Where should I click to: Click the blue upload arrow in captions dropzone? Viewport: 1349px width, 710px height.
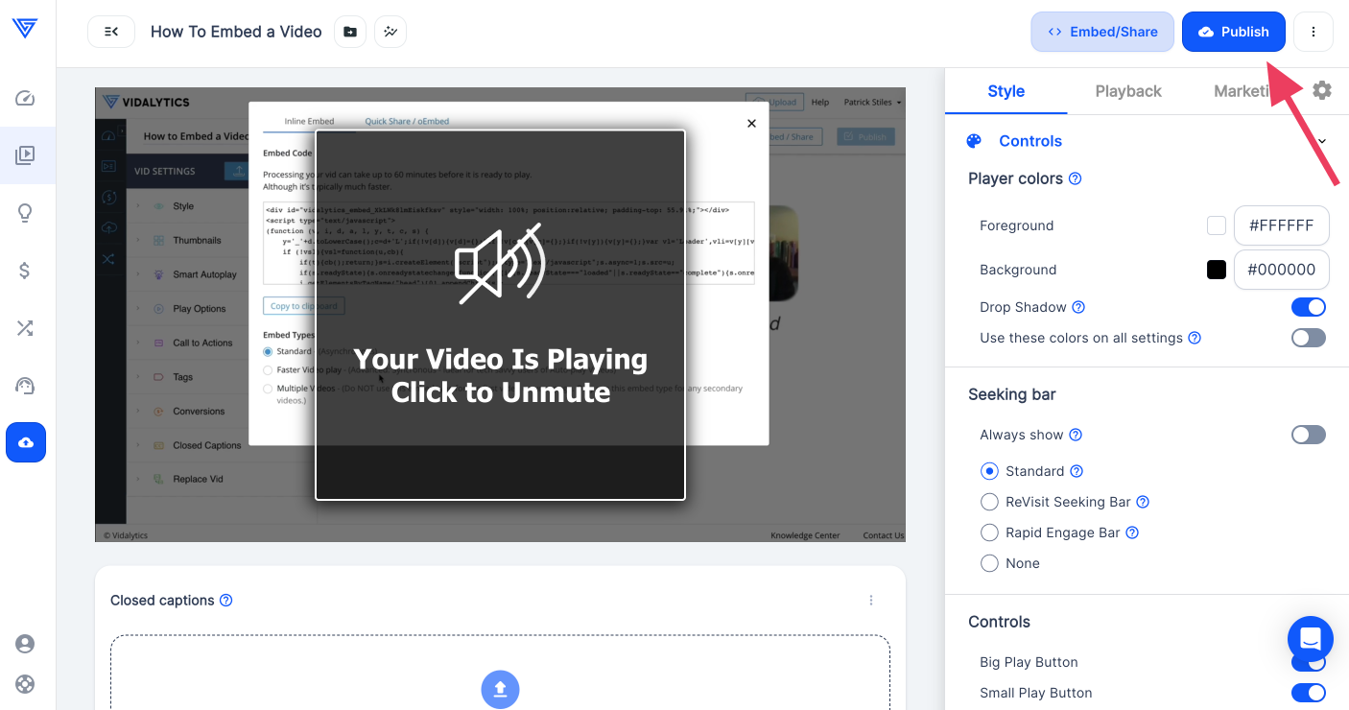point(500,689)
